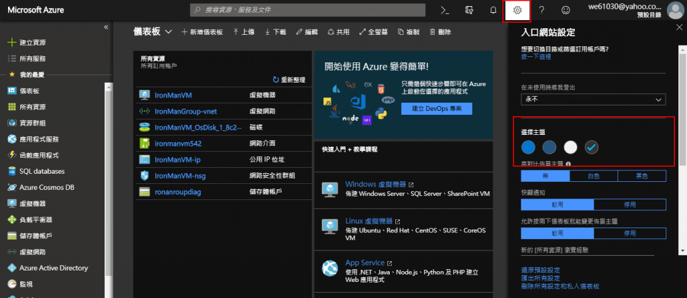Open the notifications bell icon
The image size is (687, 298).
(493, 10)
